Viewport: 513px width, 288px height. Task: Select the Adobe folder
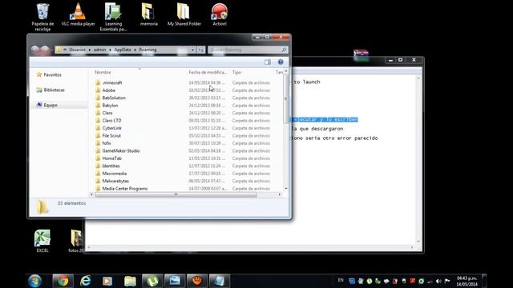(x=109, y=90)
